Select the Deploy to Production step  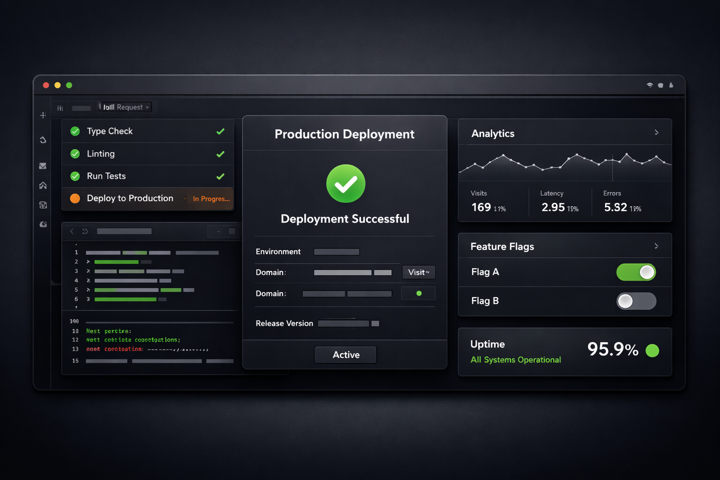pos(148,198)
